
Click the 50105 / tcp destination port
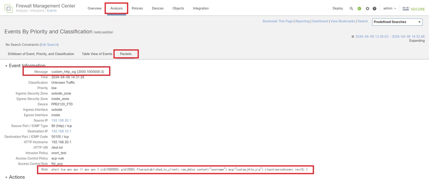[60, 137]
